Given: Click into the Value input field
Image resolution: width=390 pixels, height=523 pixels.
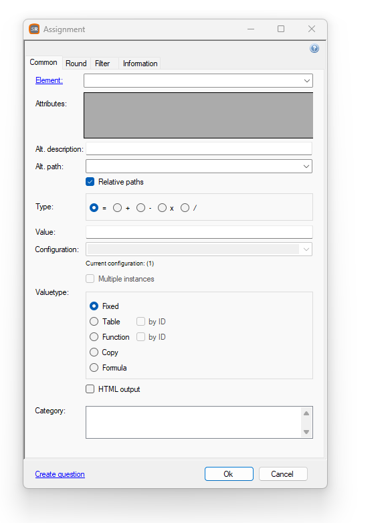Looking at the screenshot, I should click(199, 232).
